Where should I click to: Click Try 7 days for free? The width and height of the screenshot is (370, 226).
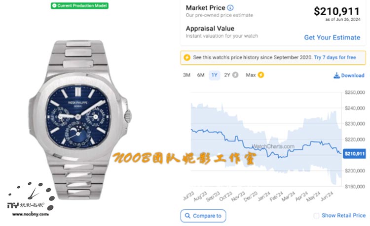pyautogui.click(x=335, y=57)
